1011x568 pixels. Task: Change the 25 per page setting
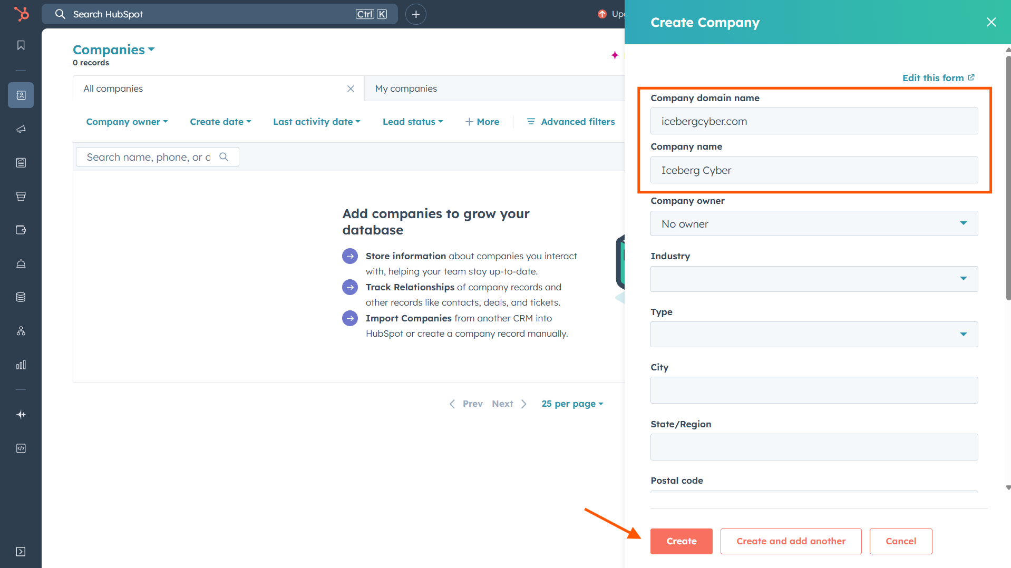tap(572, 404)
